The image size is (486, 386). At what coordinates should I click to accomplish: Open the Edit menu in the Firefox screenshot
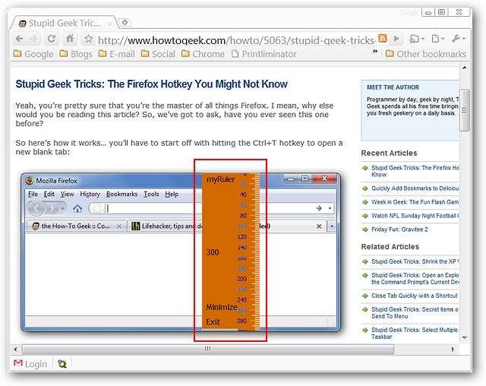(49, 195)
